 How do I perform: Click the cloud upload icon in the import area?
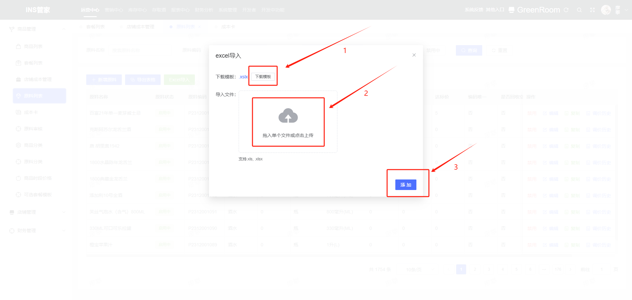point(288,116)
